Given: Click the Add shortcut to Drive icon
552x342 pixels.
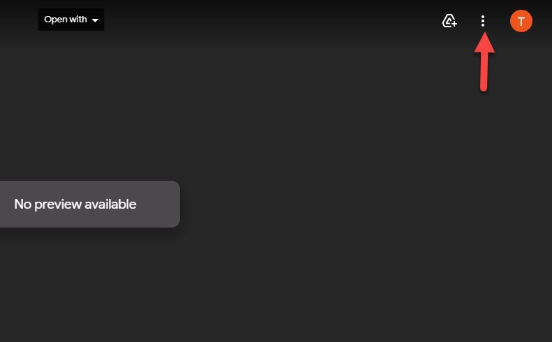Looking at the screenshot, I should tap(449, 21).
